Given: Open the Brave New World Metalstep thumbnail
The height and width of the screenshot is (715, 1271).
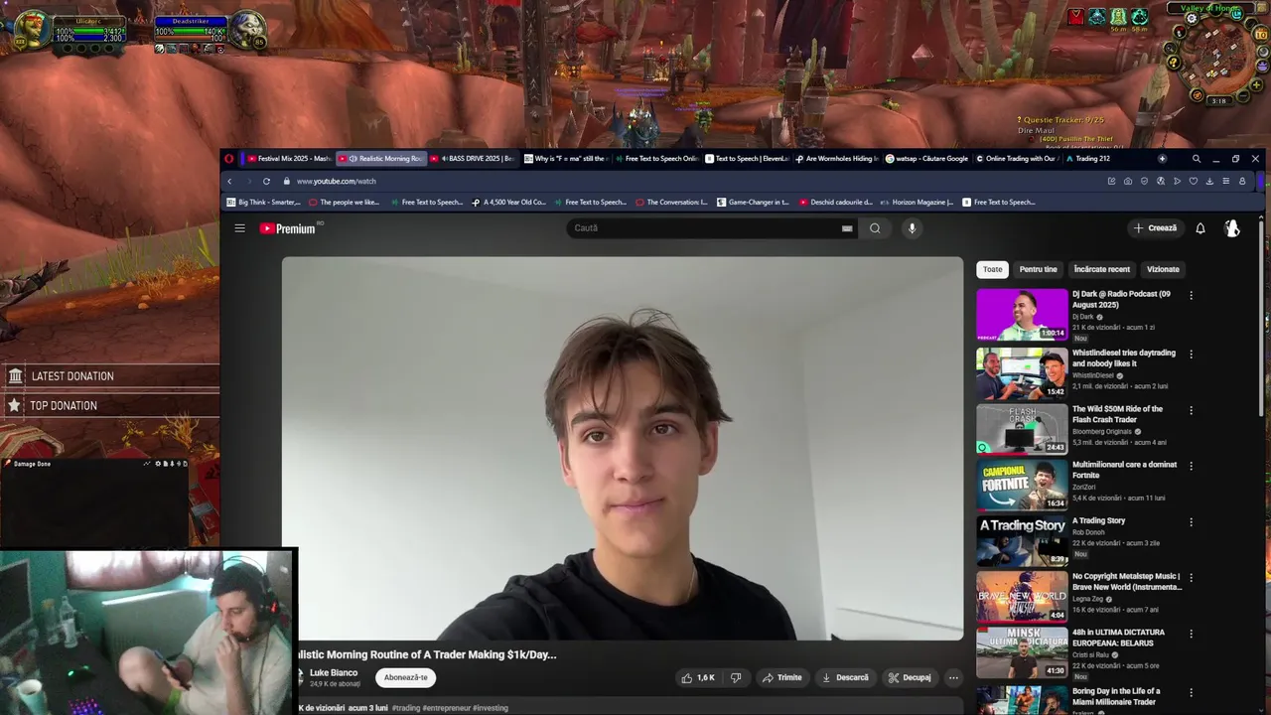Looking at the screenshot, I should (x=1022, y=596).
